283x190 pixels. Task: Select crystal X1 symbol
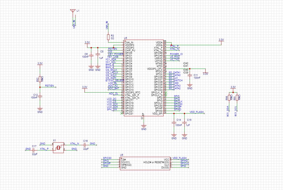tap(58, 148)
